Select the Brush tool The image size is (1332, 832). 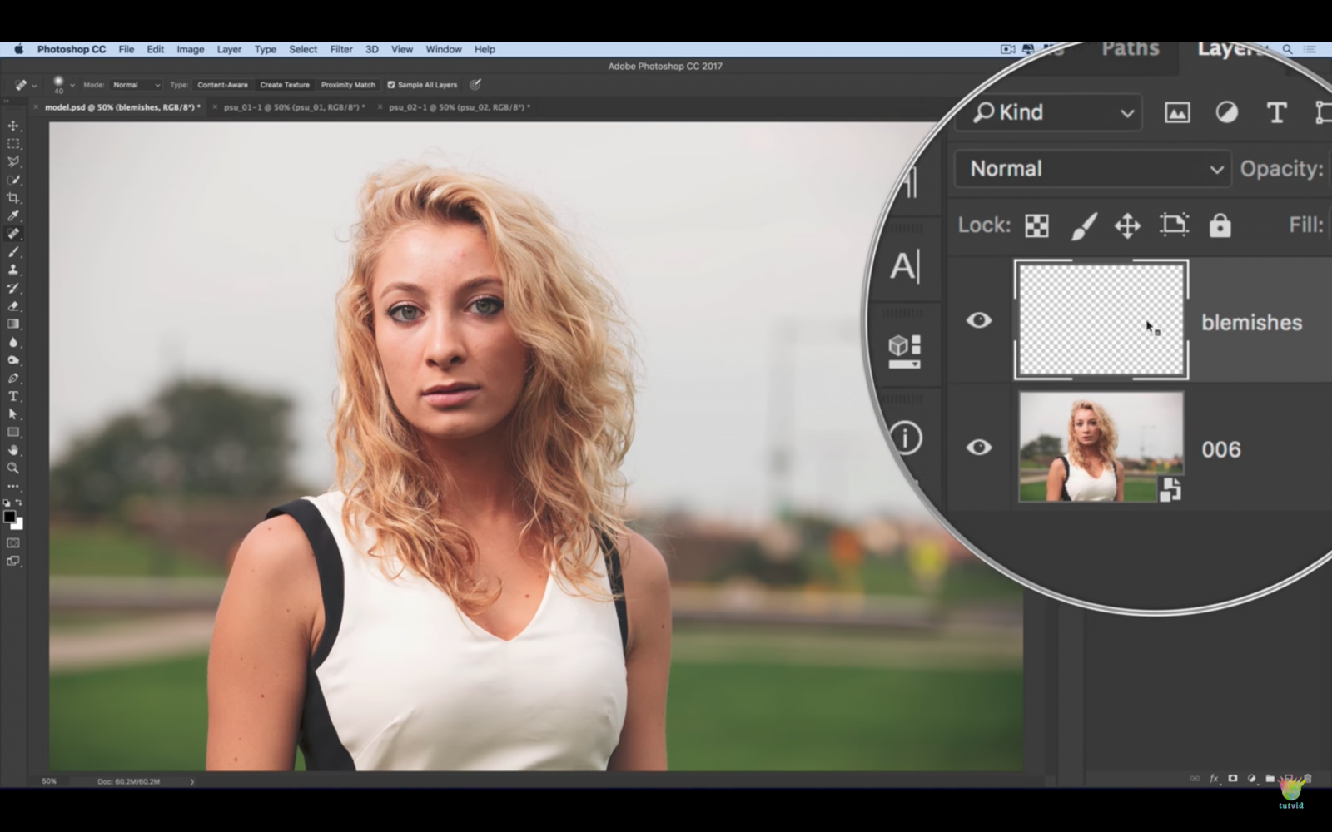(x=13, y=251)
